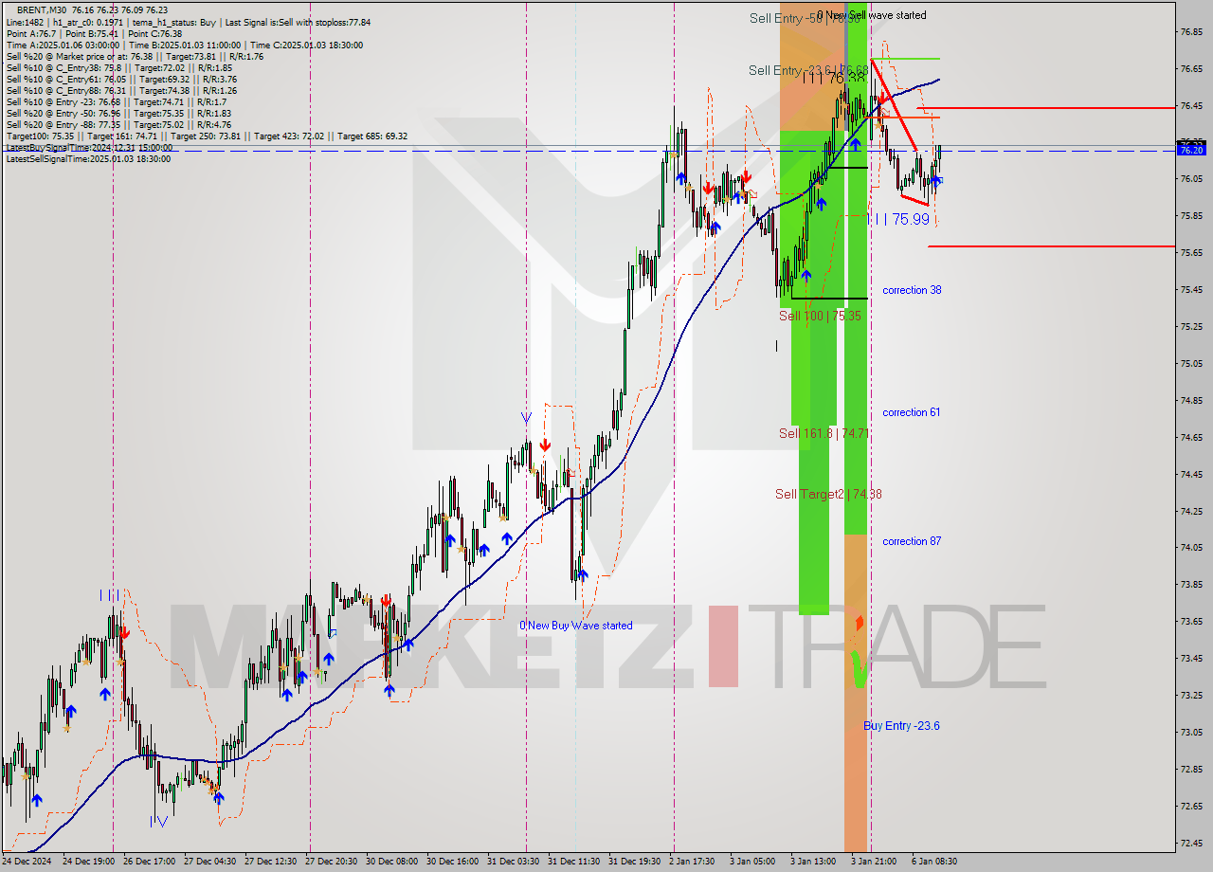Select the 'correction 38' label
Image resolution: width=1213 pixels, height=872 pixels.
click(x=912, y=290)
